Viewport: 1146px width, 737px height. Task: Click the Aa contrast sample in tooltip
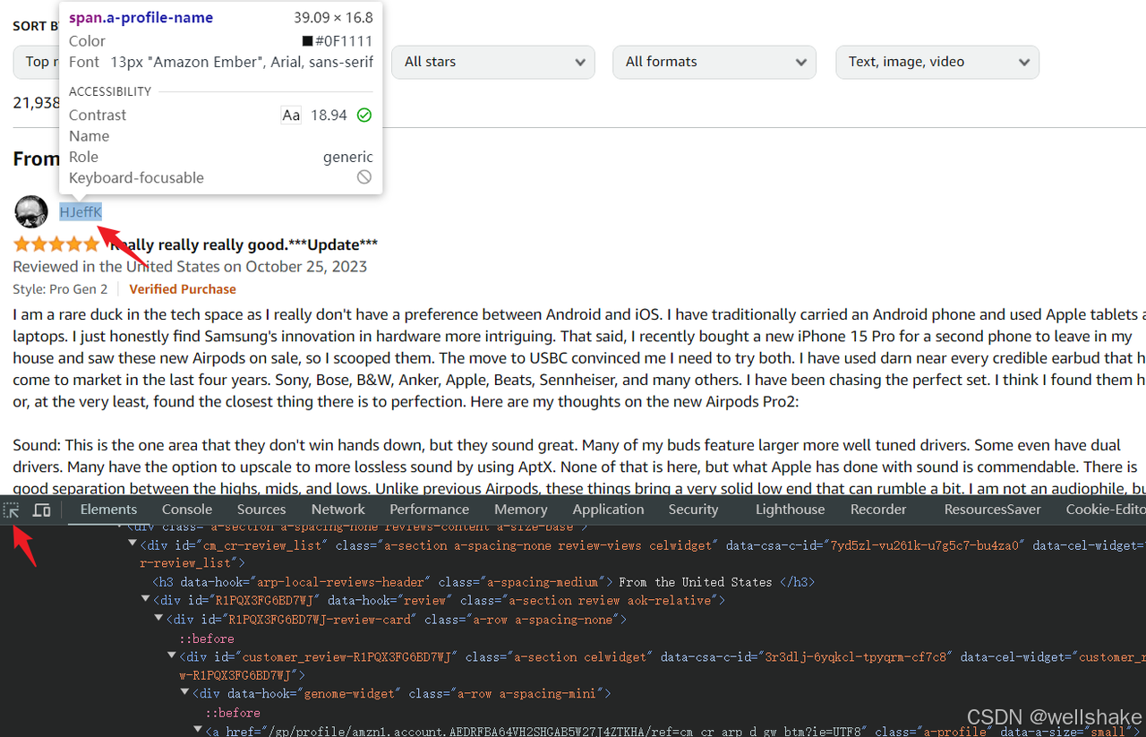(x=291, y=115)
